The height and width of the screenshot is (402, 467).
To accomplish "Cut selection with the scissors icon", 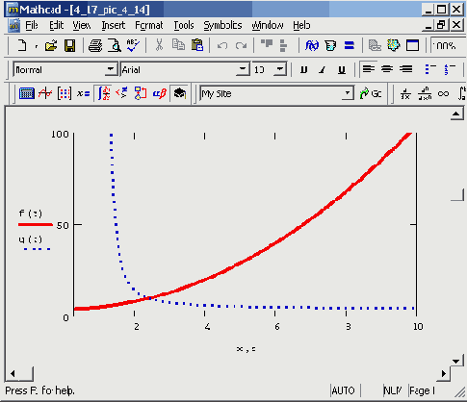I will pos(159,45).
